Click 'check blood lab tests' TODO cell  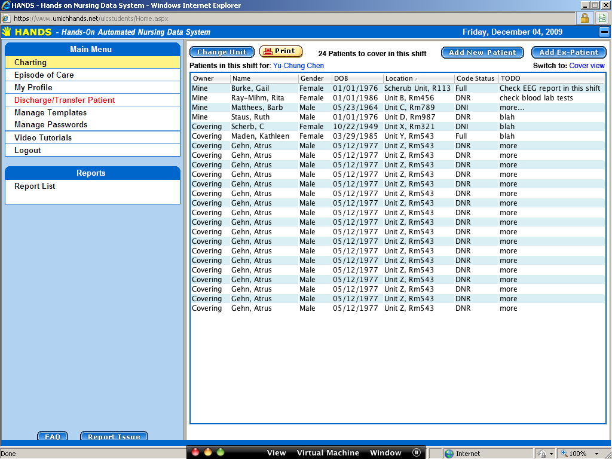(x=536, y=98)
